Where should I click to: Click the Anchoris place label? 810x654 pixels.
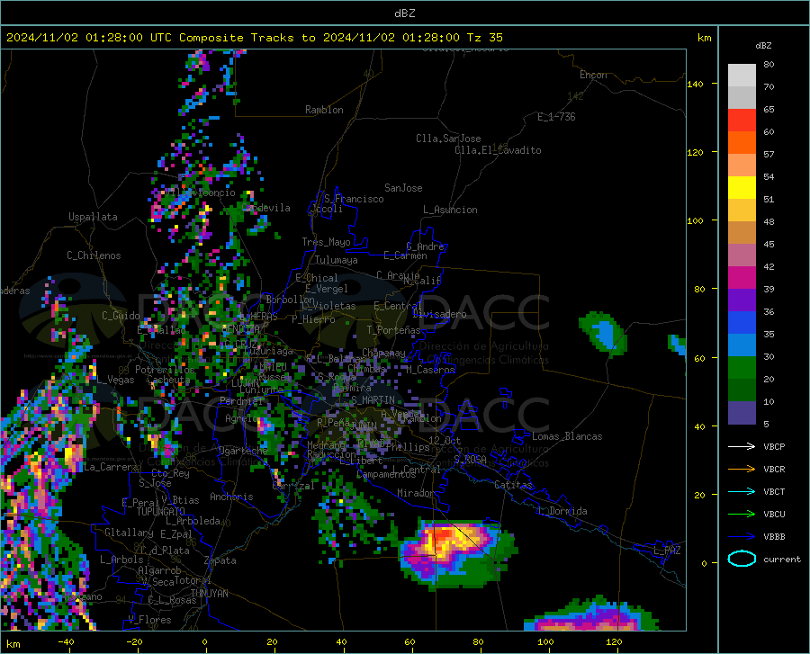(231, 497)
